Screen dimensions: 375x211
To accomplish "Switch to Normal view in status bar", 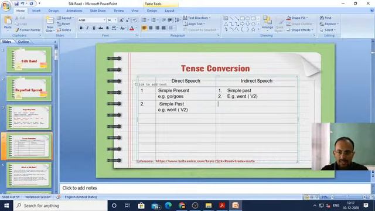I will click(306, 197).
